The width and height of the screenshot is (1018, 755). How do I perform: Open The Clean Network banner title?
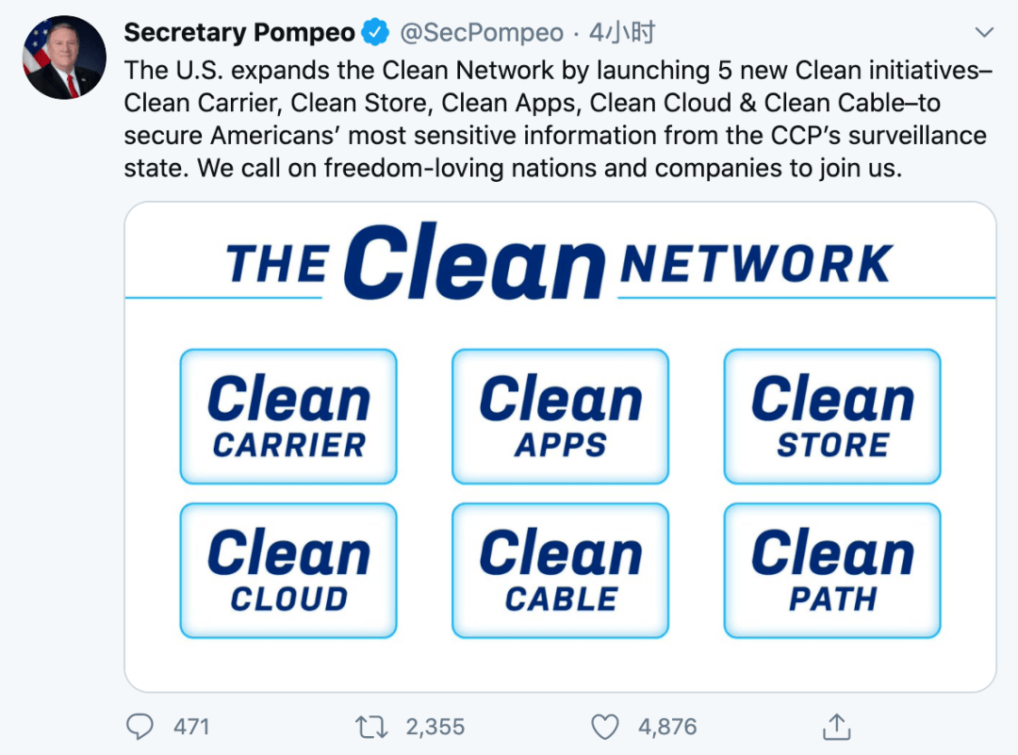point(560,262)
